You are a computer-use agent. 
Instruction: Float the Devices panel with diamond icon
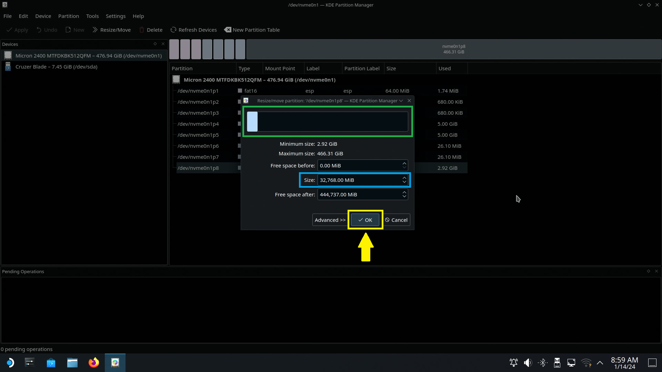click(x=155, y=44)
